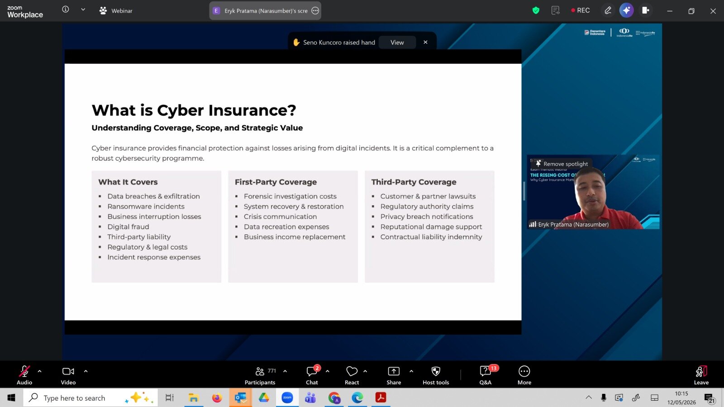View Seno Kuncoro's raised hand
Viewport: 724px width, 407px height.
(397, 43)
